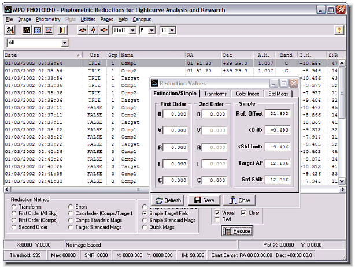The height and width of the screenshot is (268, 355).
Task: Click the Reduce button
Action: [x=237, y=231]
